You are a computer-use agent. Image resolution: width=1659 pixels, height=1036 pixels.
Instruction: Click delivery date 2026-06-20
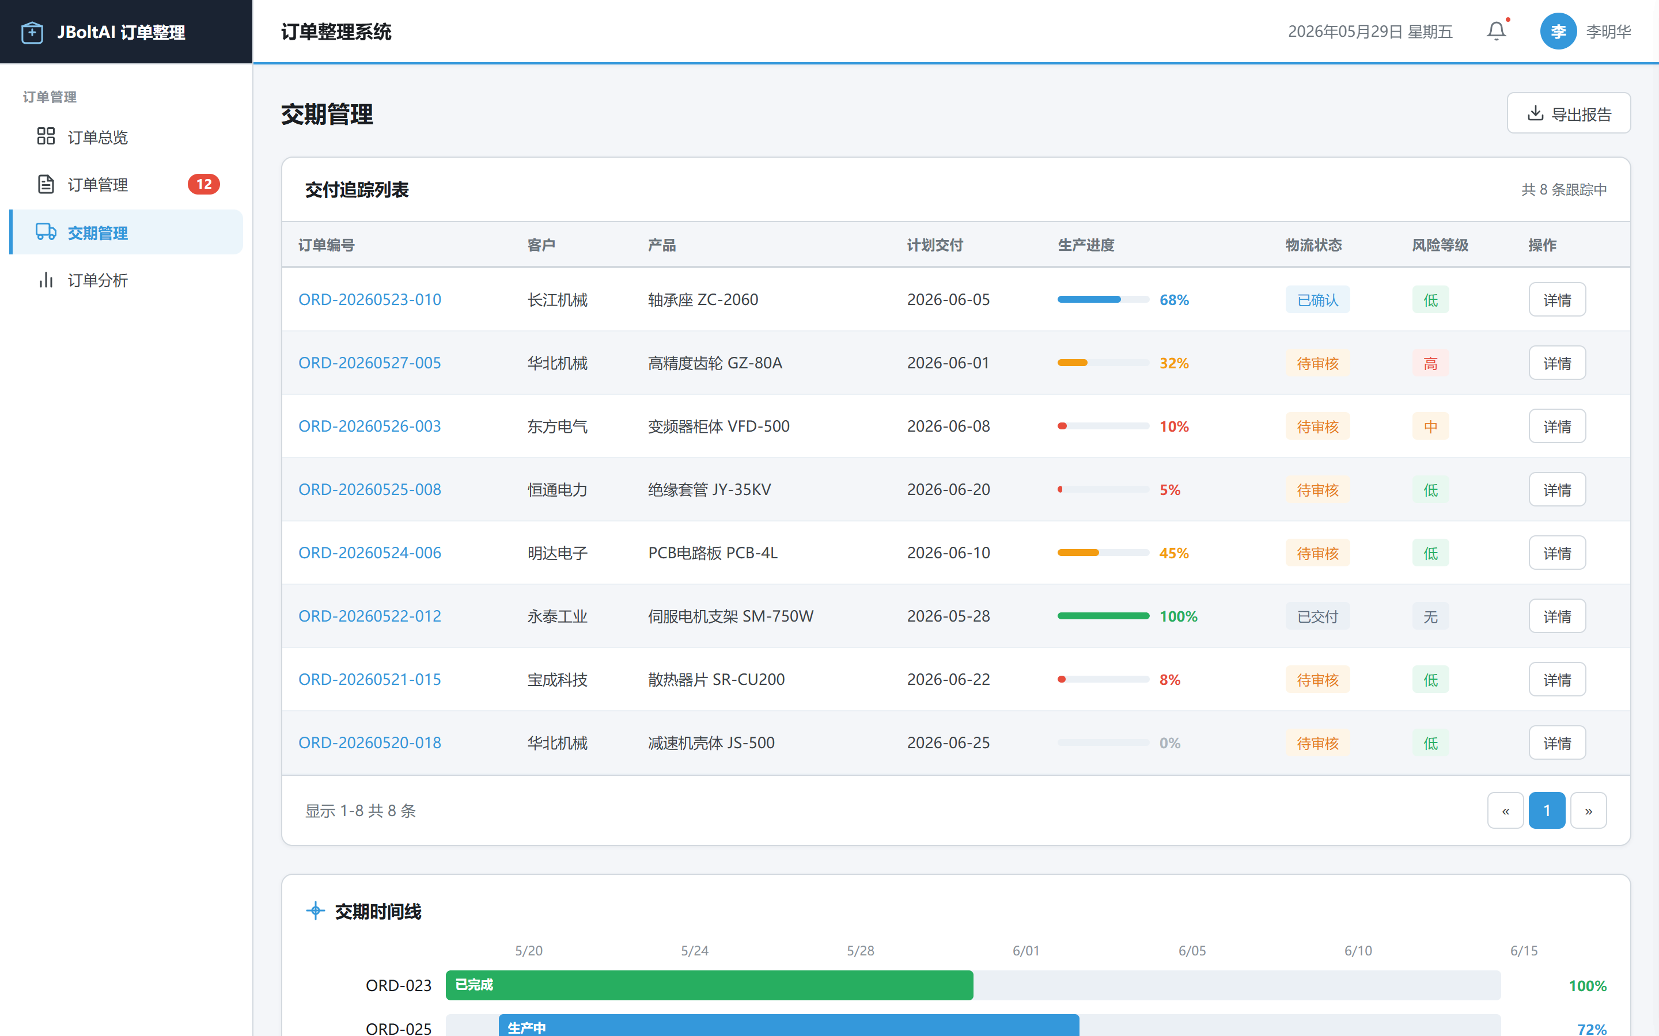[x=948, y=489]
